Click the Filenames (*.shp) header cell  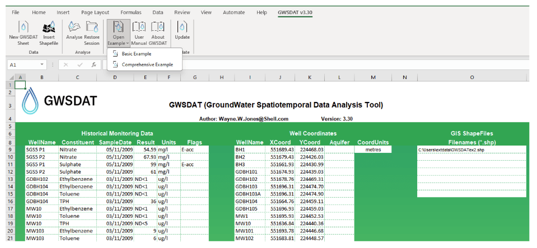point(472,143)
